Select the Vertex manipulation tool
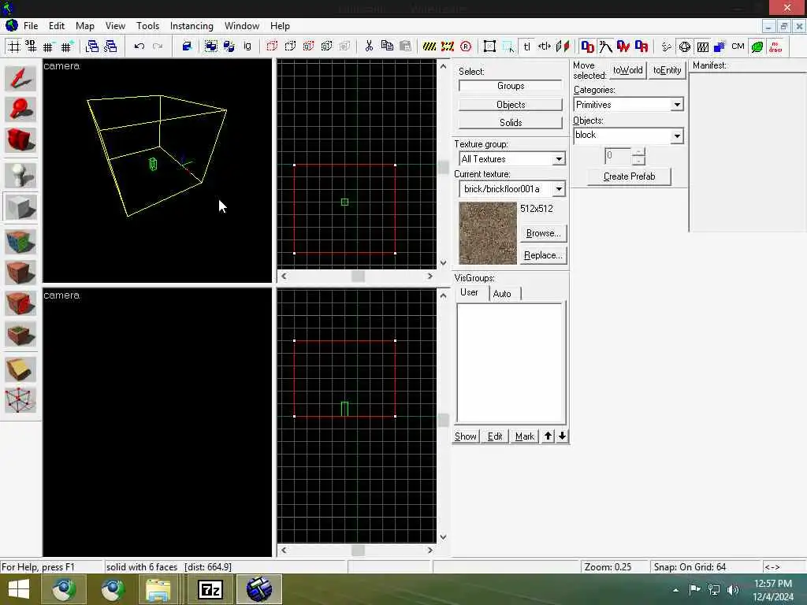The width and height of the screenshot is (807, 605). [20, 400]
